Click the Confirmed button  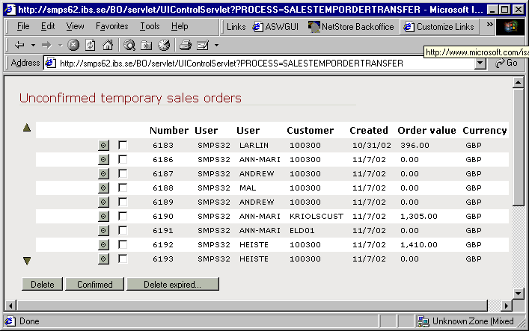[x=94, y=285]
